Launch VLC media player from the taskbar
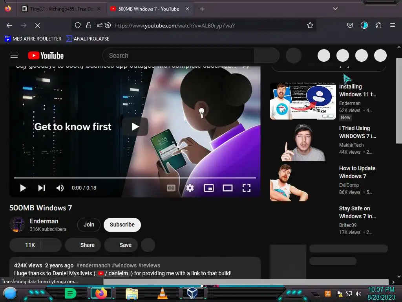The height and width of the screenshot is (302, 402). [162, 293]
